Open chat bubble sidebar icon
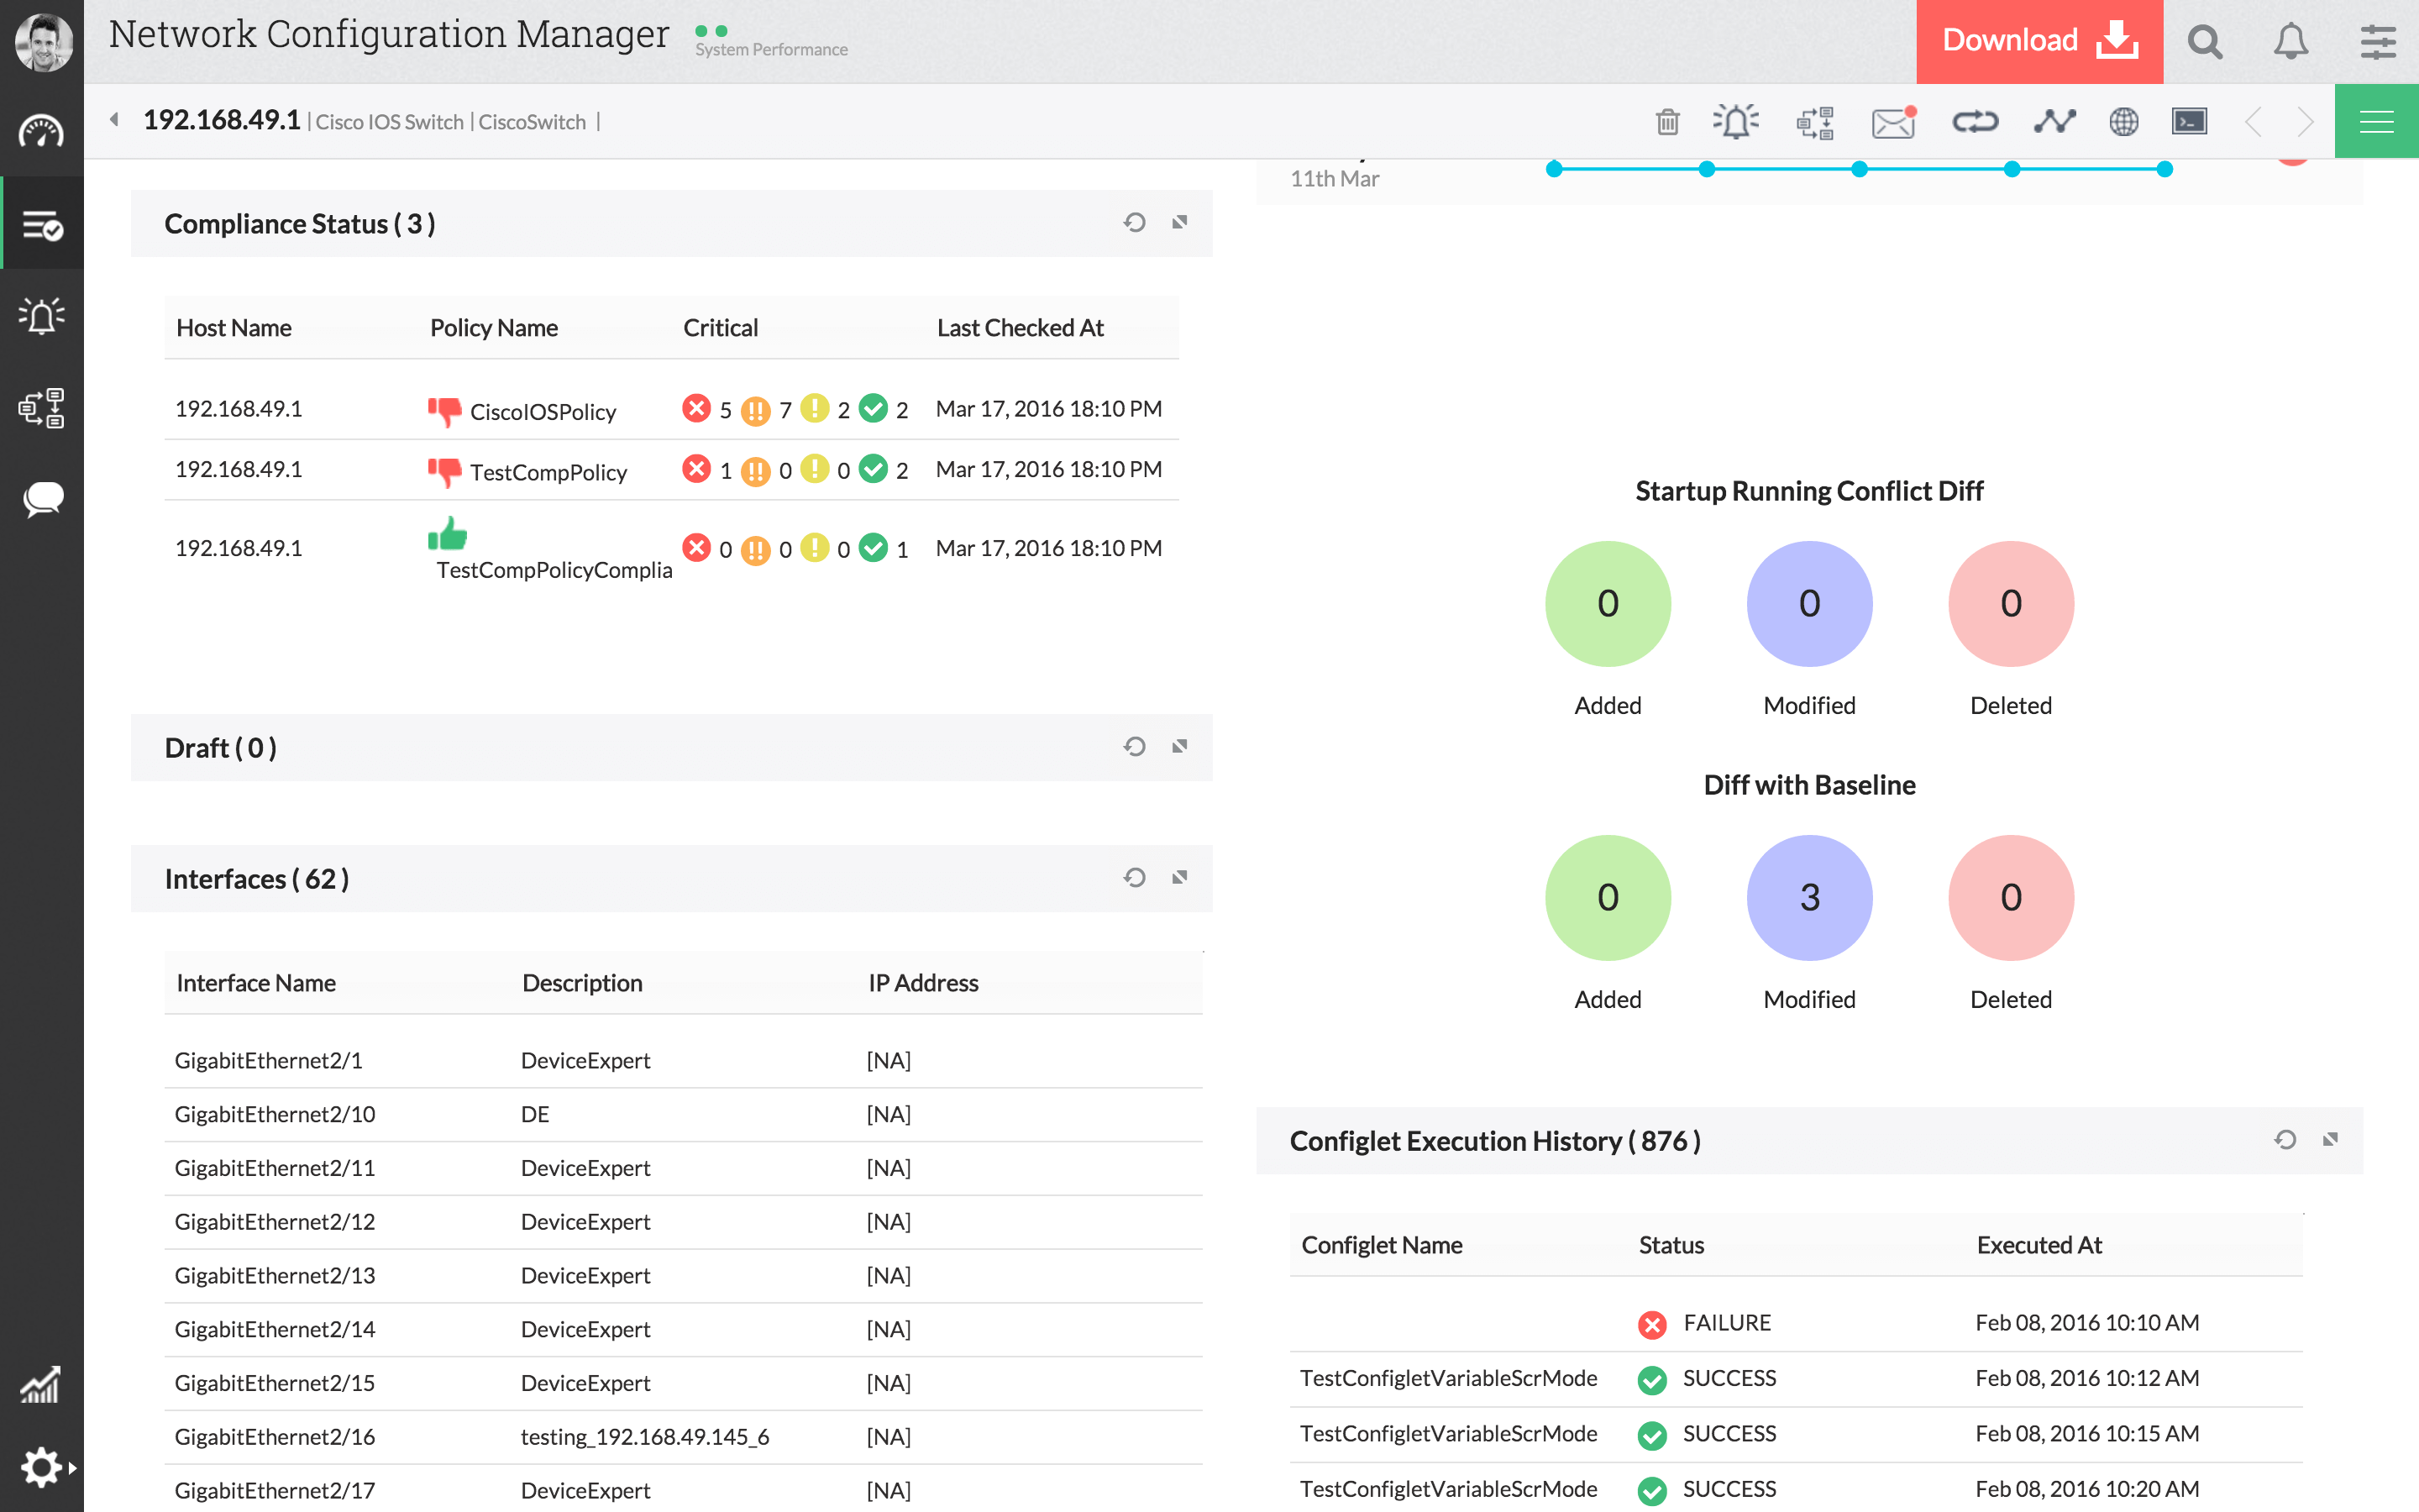The height and width of the screenshot is (1512, 2419). point(41,498)
